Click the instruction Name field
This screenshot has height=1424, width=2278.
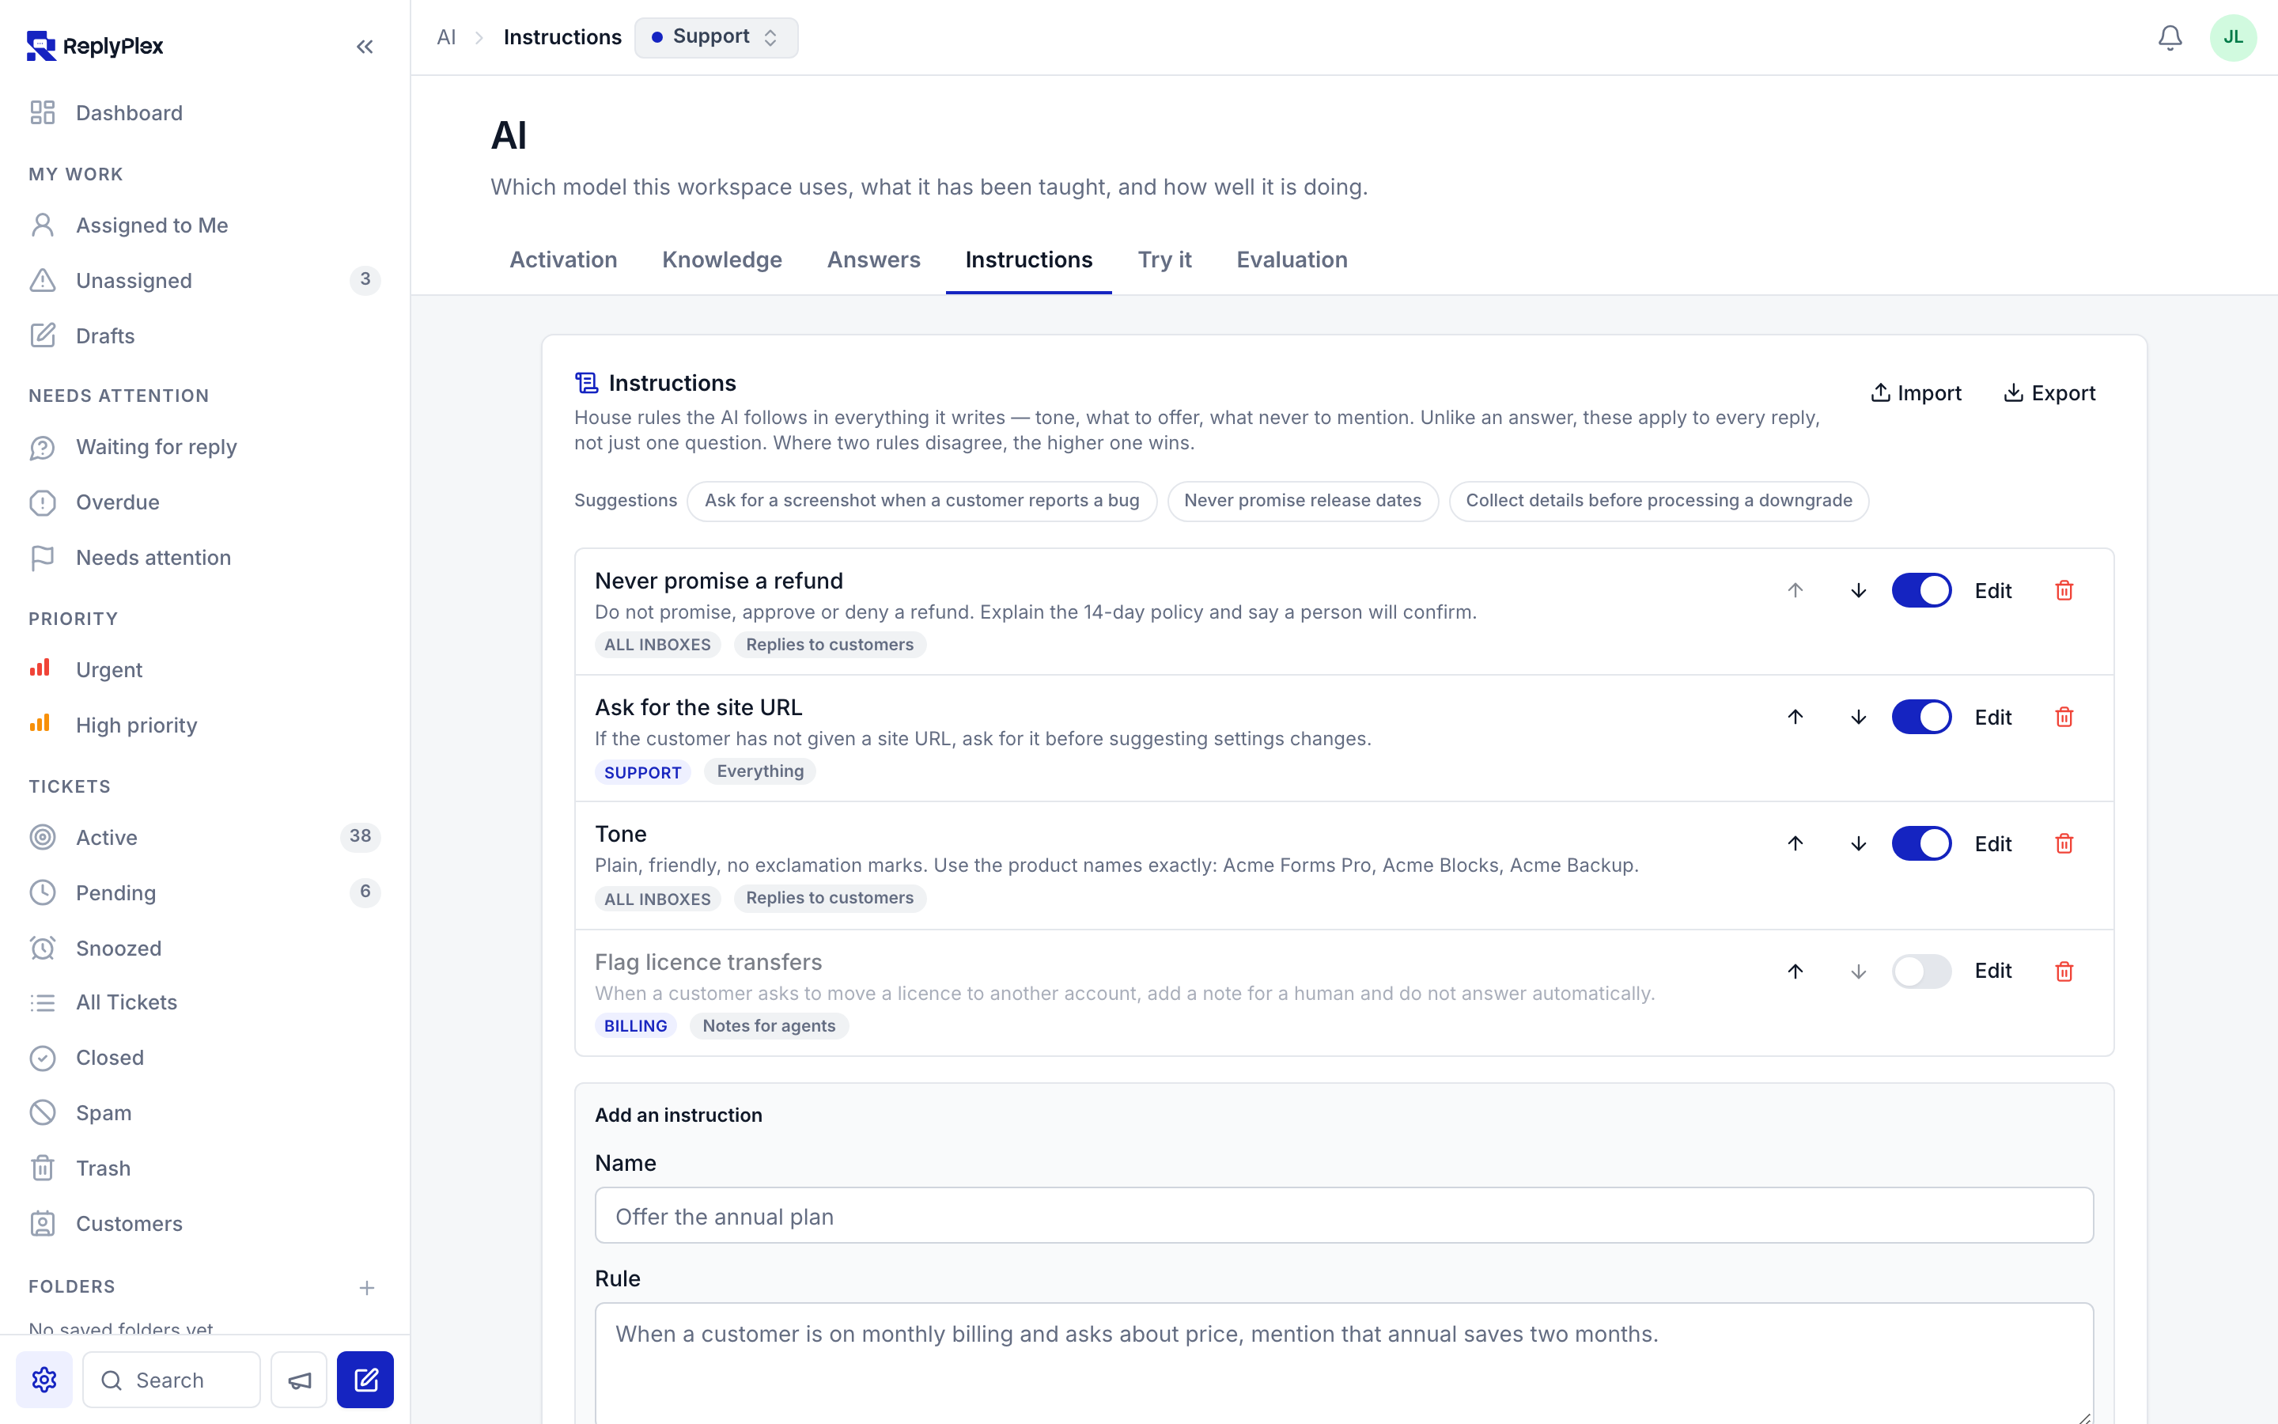(1344, 1216)
